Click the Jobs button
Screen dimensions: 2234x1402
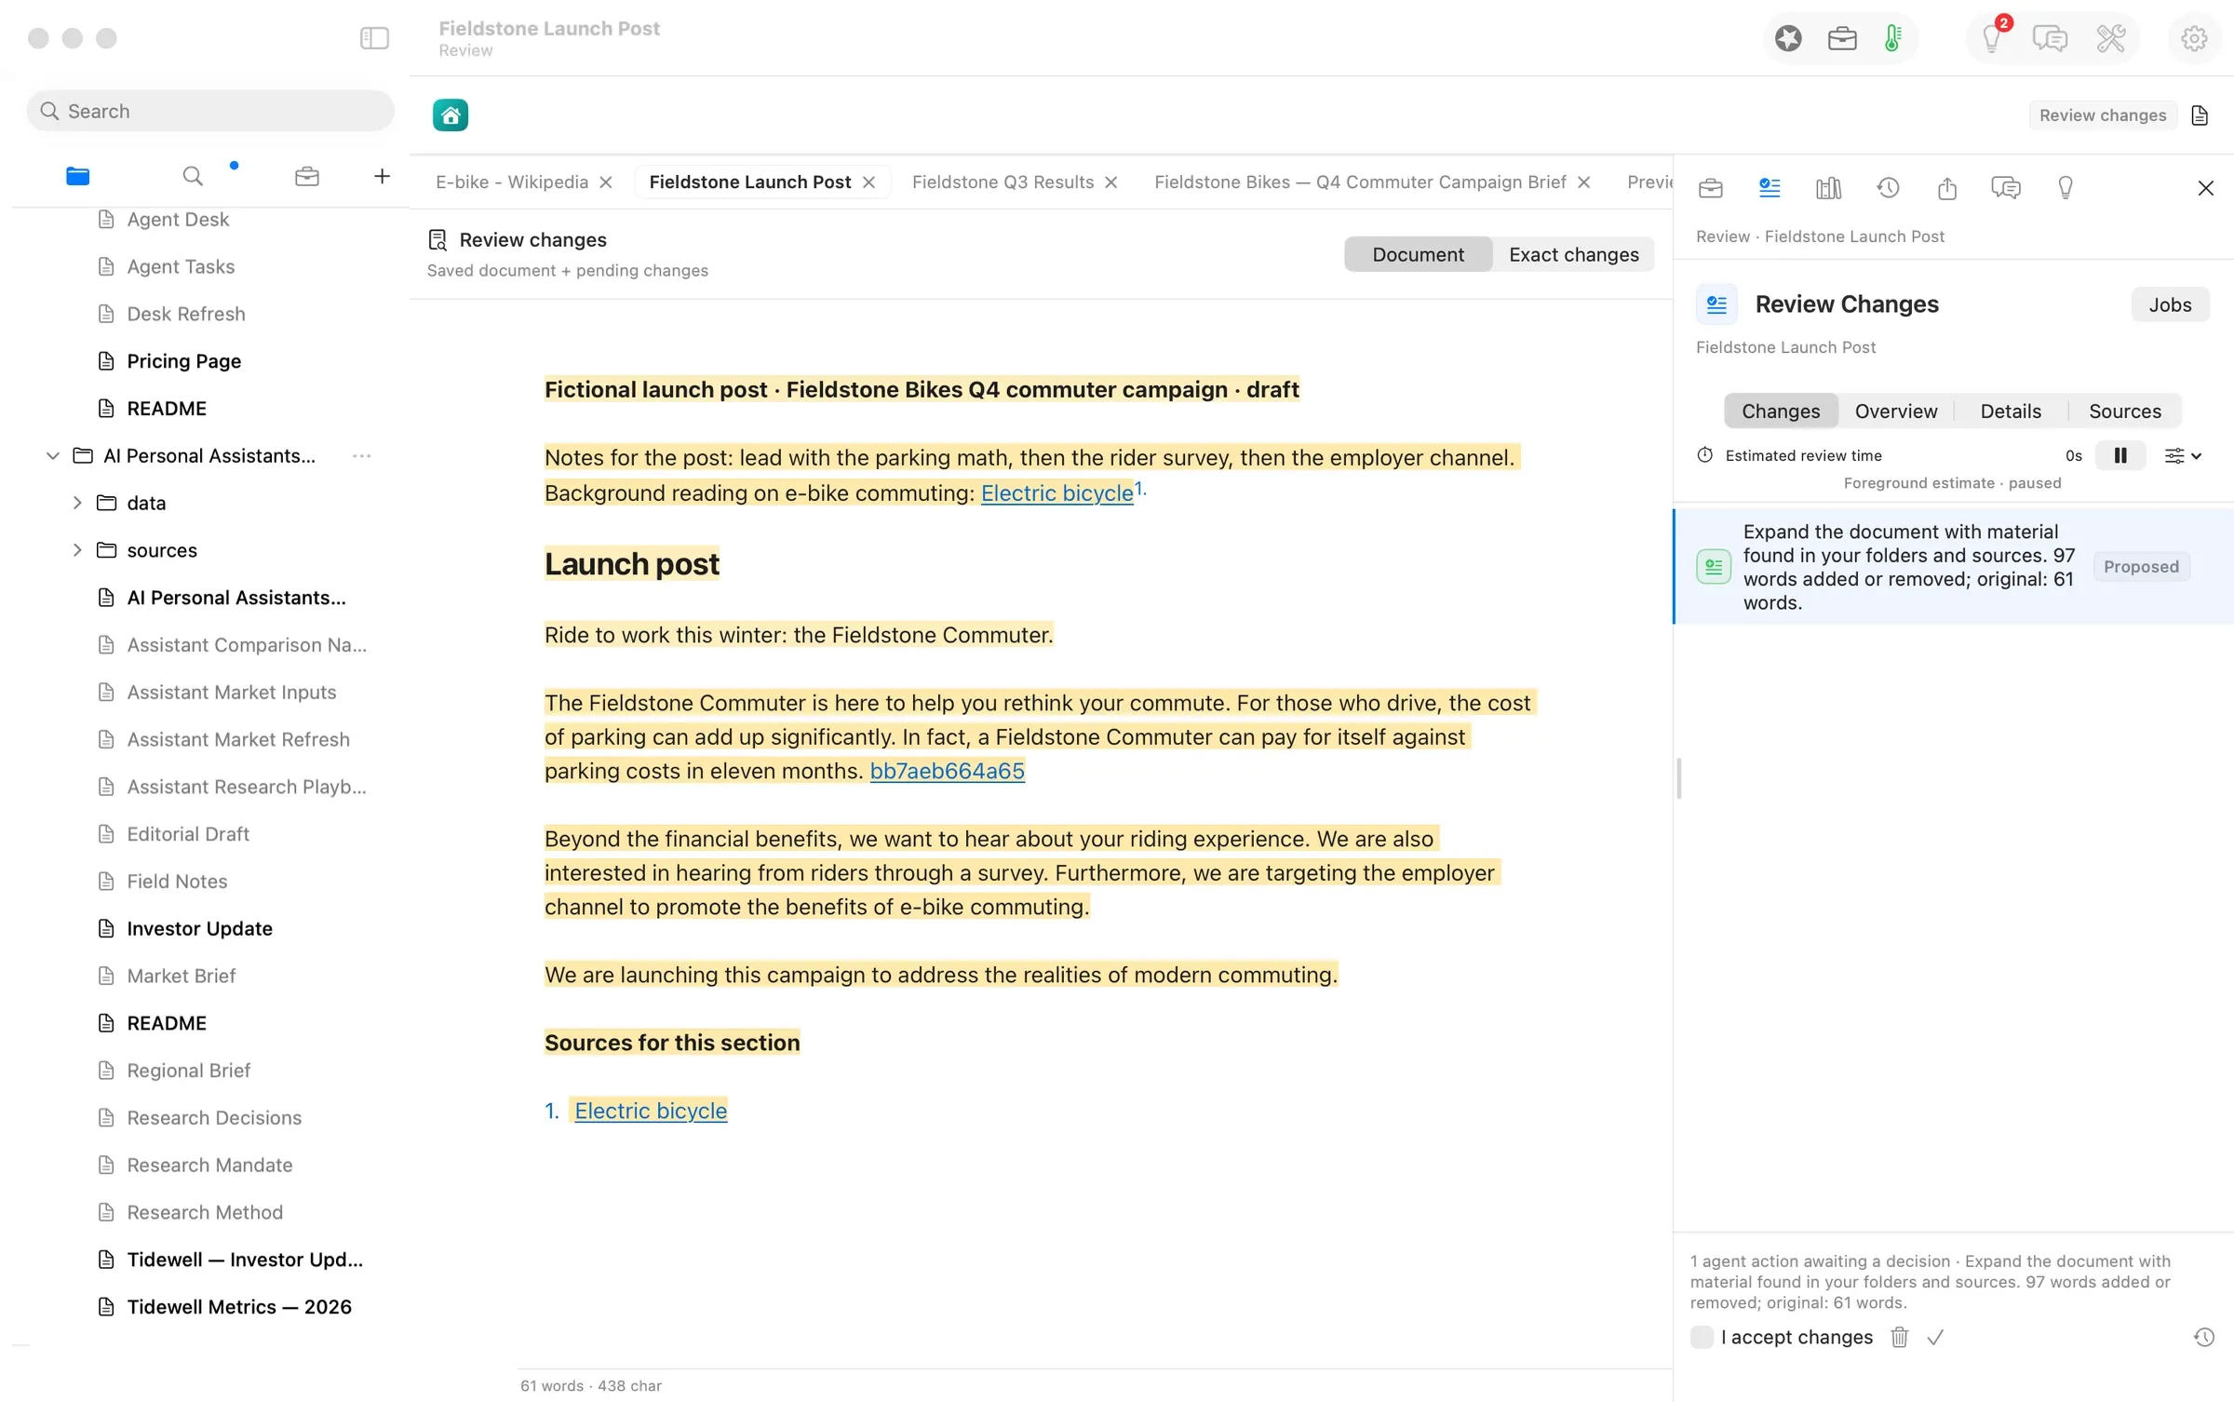(x=2170, y=304)
